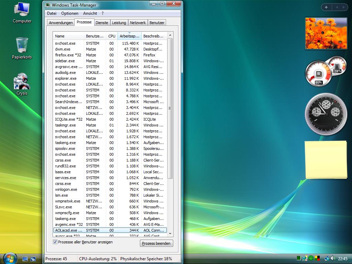Open the Optionen menu
This screenshot has height=264, width=352.
(x=69, y=13)
